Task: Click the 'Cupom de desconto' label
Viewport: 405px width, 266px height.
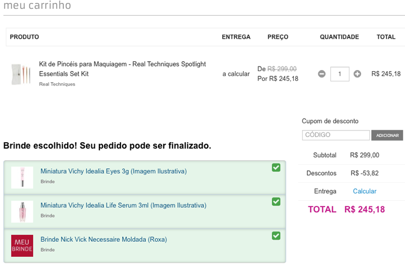Action: tap(330, 121)
